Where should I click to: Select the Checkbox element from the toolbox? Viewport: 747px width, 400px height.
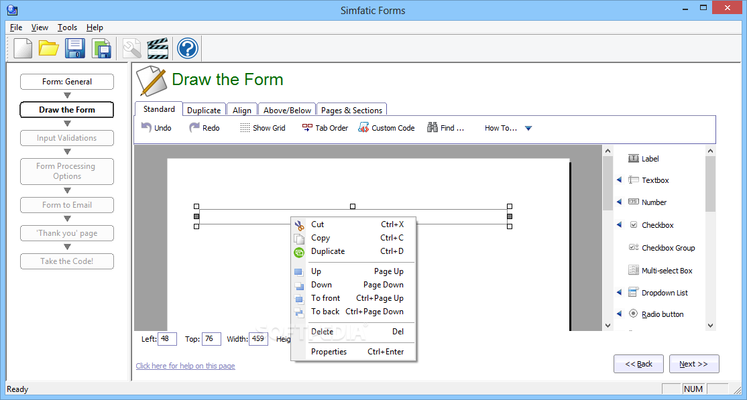(652, 224)
